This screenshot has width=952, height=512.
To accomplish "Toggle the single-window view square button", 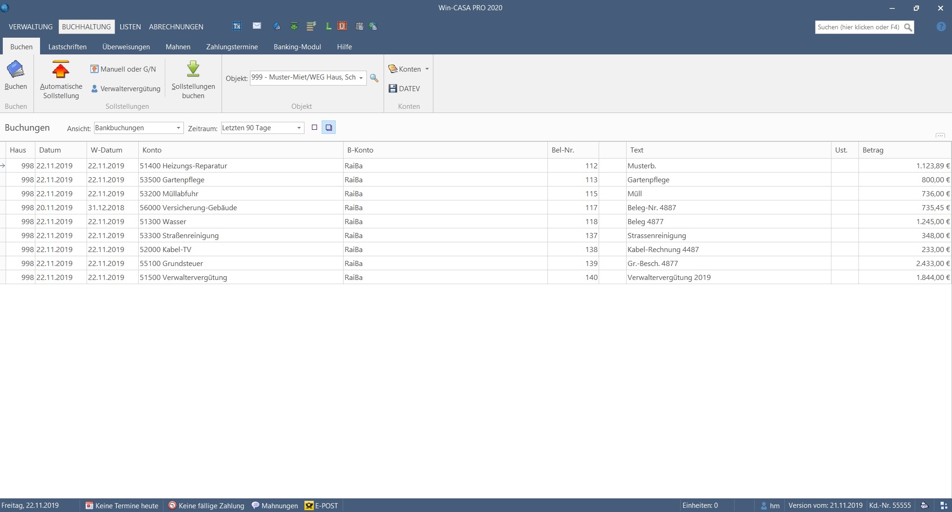I will (x=314, y=127).
